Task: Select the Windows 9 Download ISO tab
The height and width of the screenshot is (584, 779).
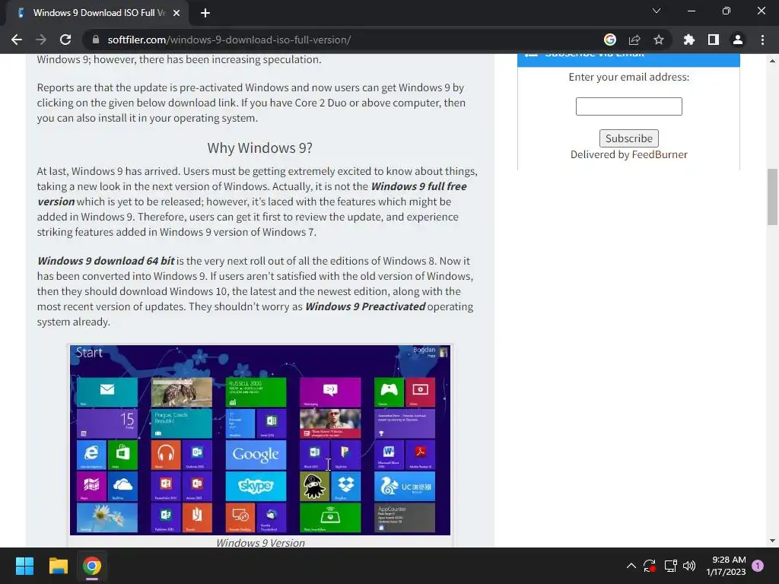Action: click(98, 13)
